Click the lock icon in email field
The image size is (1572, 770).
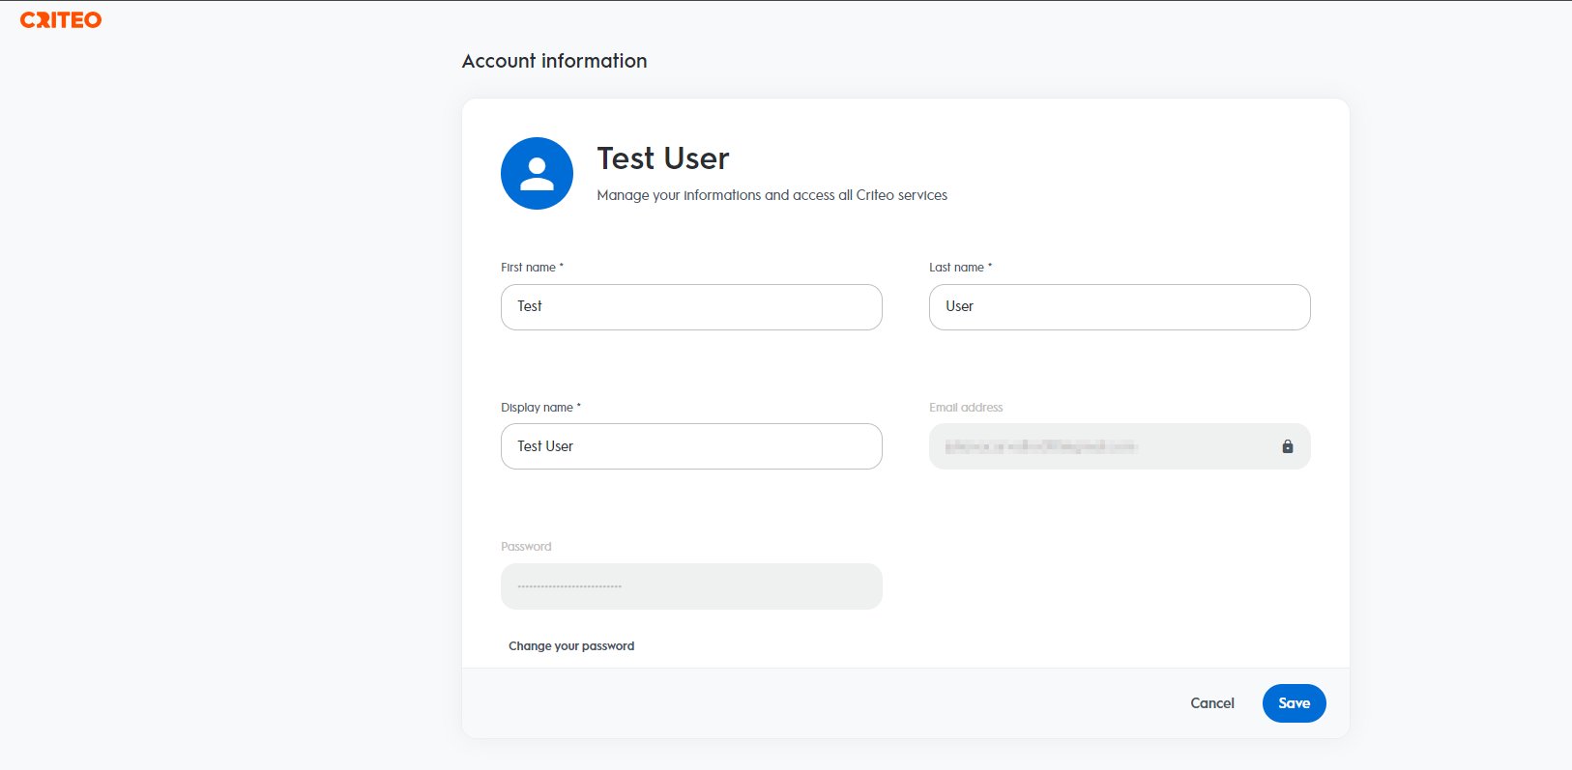(1287, 446)
